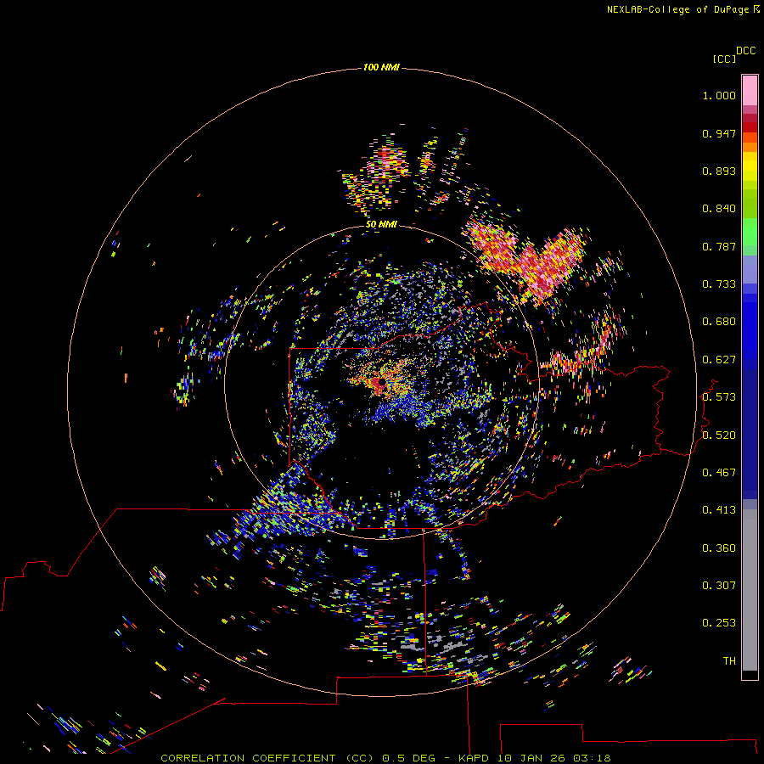Screen dimensions: 764x764
Task: Click the 0.5 DEG elevation text
Action: pyautogui.click(x=407, y=758)
